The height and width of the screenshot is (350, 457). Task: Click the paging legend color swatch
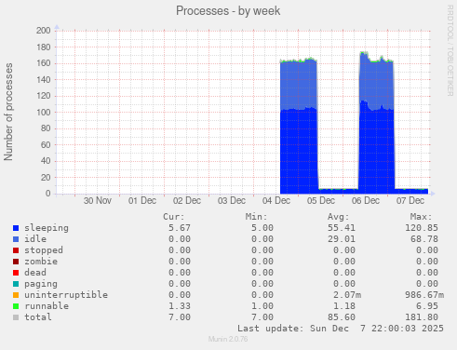coord(16,284)
